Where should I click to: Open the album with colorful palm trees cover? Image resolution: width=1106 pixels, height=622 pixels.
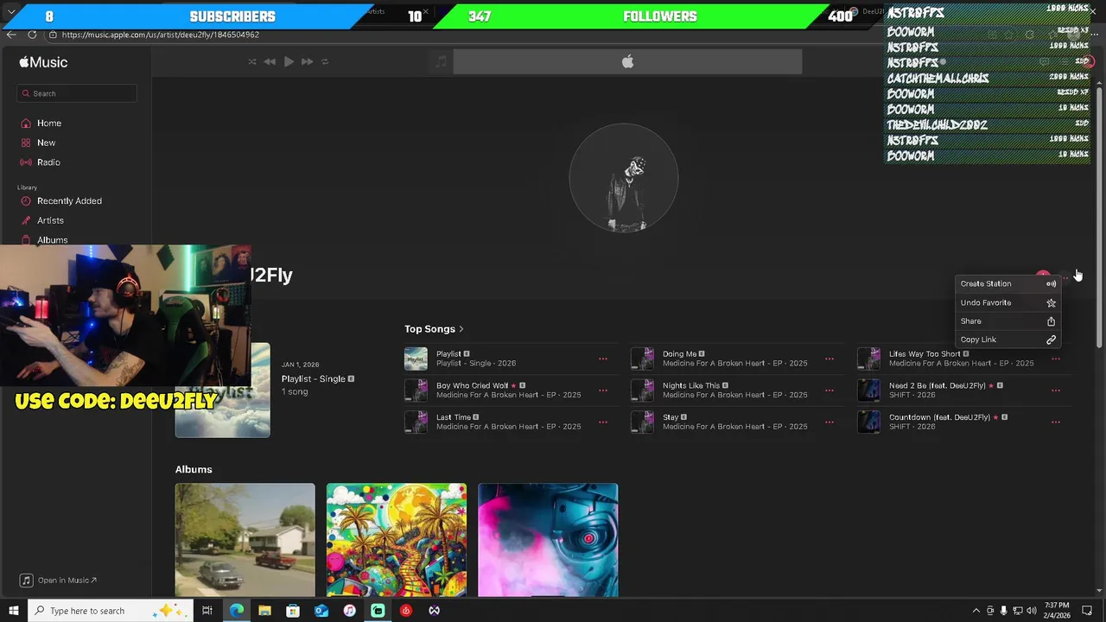click(x=397, y=540)
